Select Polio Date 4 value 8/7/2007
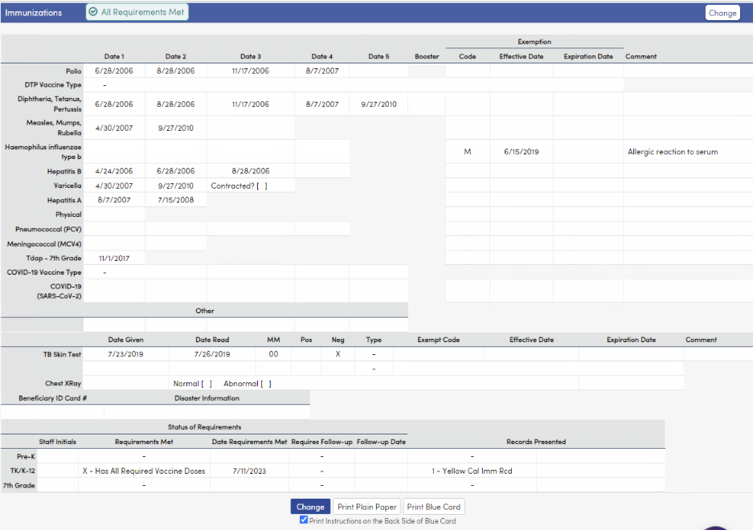The image size is (753, 530). click(322, 71)
